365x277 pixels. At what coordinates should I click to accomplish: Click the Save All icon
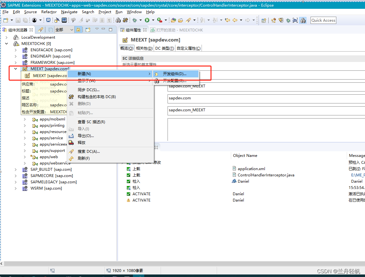(x=25, y=20)
